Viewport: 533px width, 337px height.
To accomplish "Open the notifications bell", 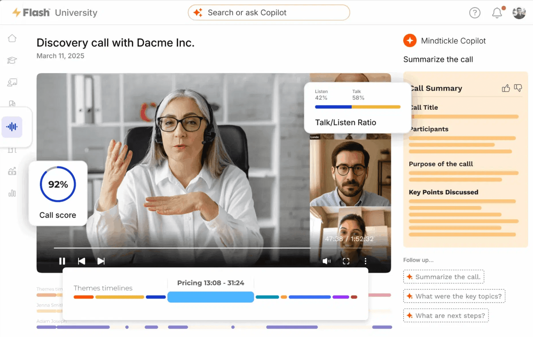I will point(497,13).
